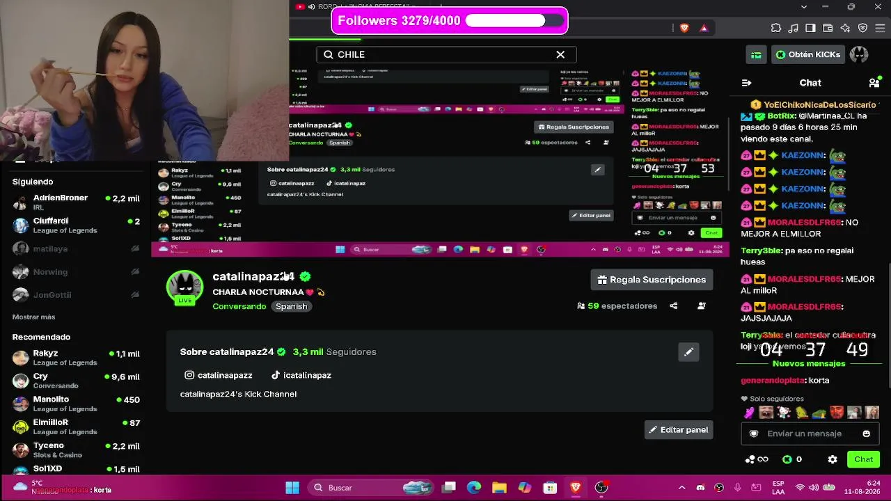
Task: Launch Microsoft Edge from taskbar
Action: 474,488
